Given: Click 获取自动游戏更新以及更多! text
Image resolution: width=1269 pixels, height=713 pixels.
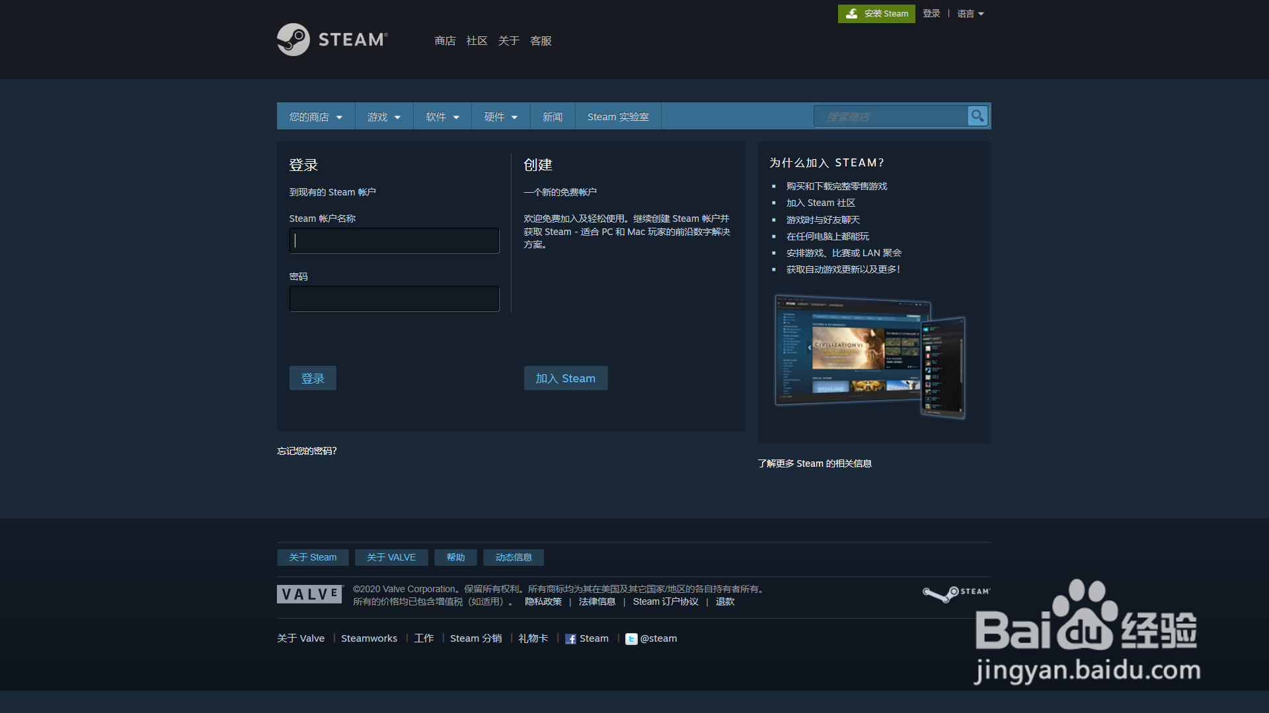Looking at the screenshot, I should [x=843, y=269].
